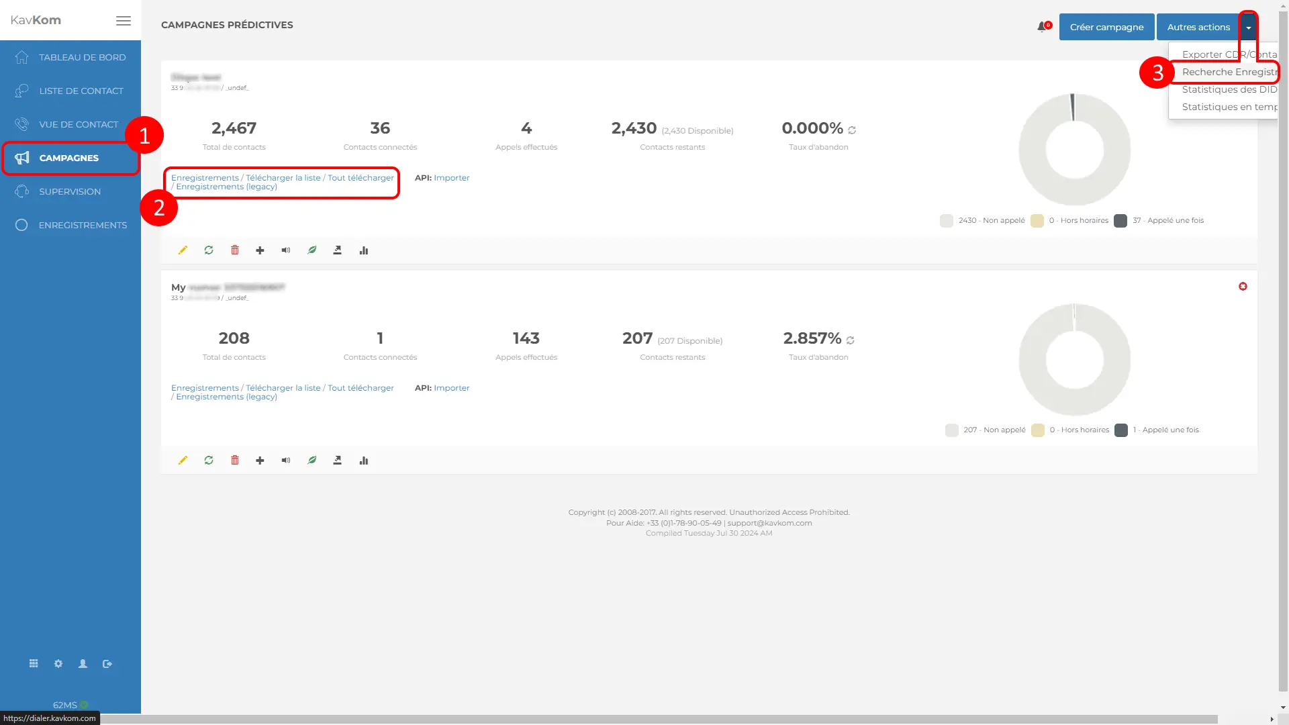Click the plus icon in second campaign toolbar
This screenshot has height=725, width=1289.
click(260, 461)
